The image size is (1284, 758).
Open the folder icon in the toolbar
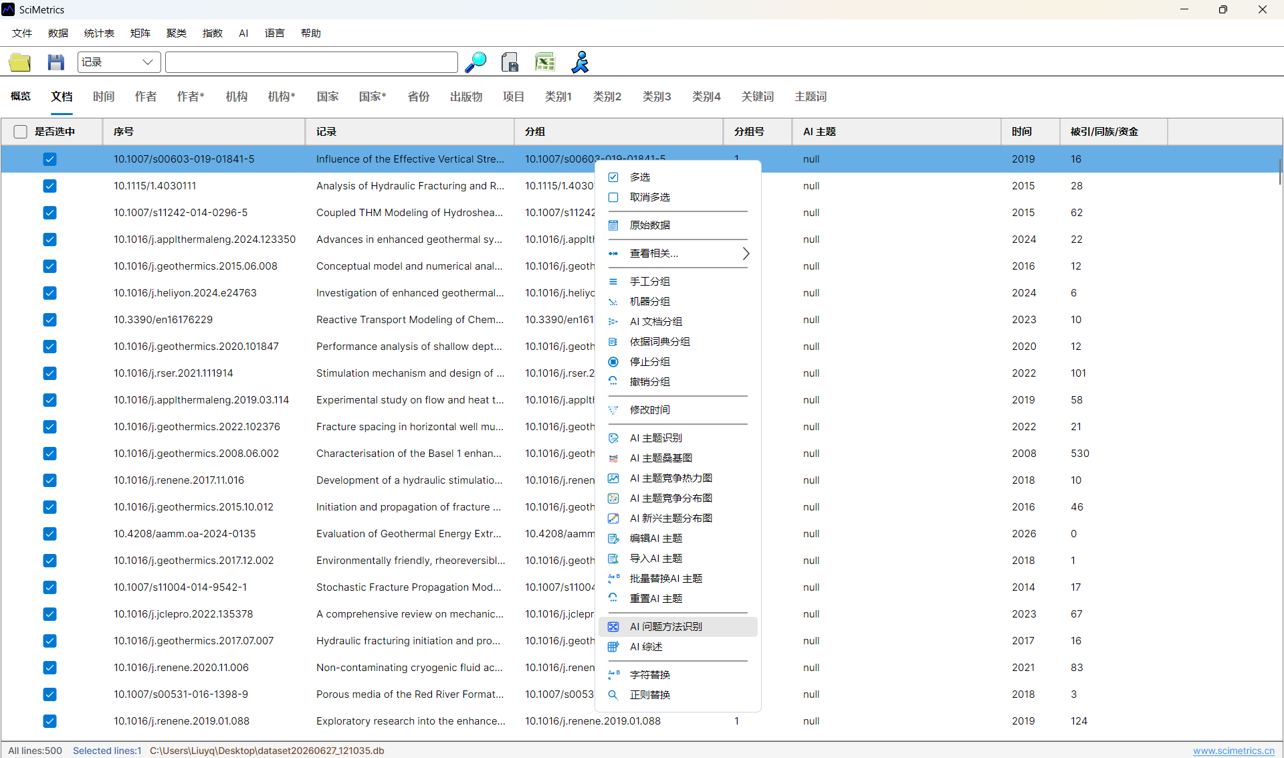20,62
